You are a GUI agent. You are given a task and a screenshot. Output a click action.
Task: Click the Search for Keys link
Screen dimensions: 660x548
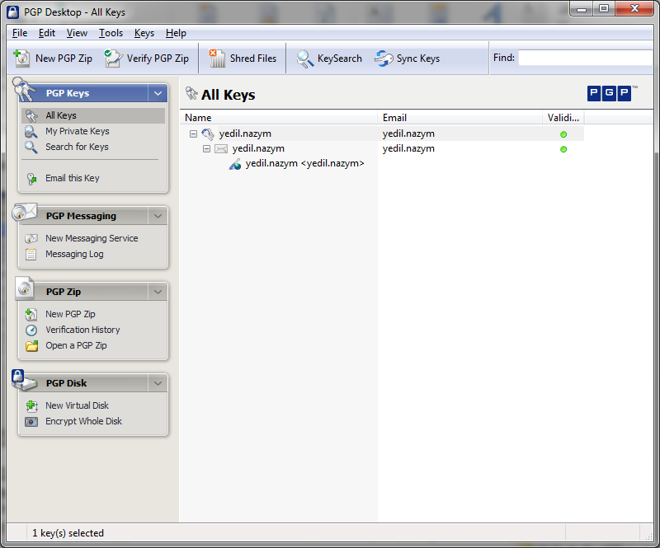coord(77,147)
